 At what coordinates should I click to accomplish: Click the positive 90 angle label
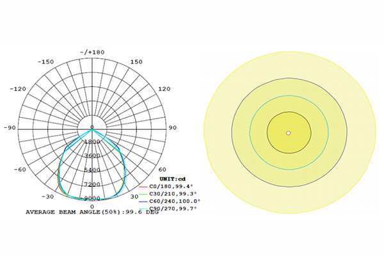(172, 128)
